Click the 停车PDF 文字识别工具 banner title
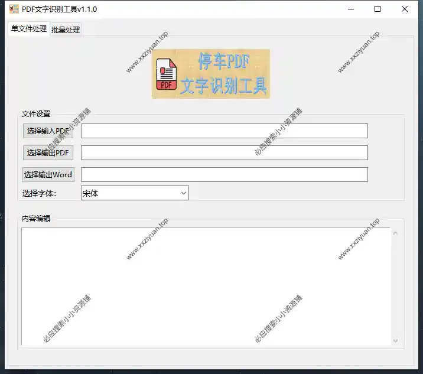This screenshot has width=423, height=374. point(223,74)
